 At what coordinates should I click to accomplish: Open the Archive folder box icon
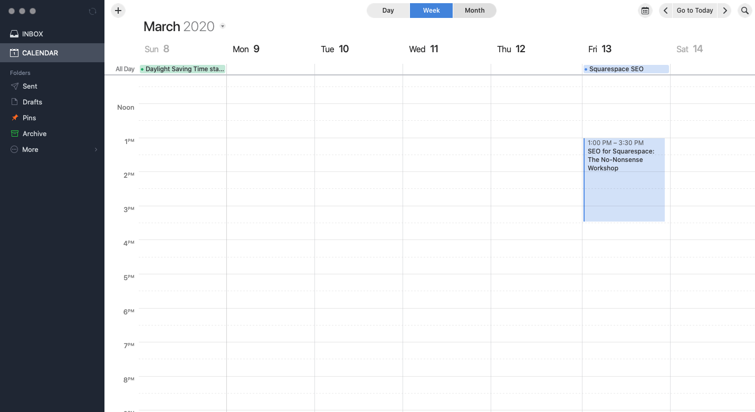(14, 133)
